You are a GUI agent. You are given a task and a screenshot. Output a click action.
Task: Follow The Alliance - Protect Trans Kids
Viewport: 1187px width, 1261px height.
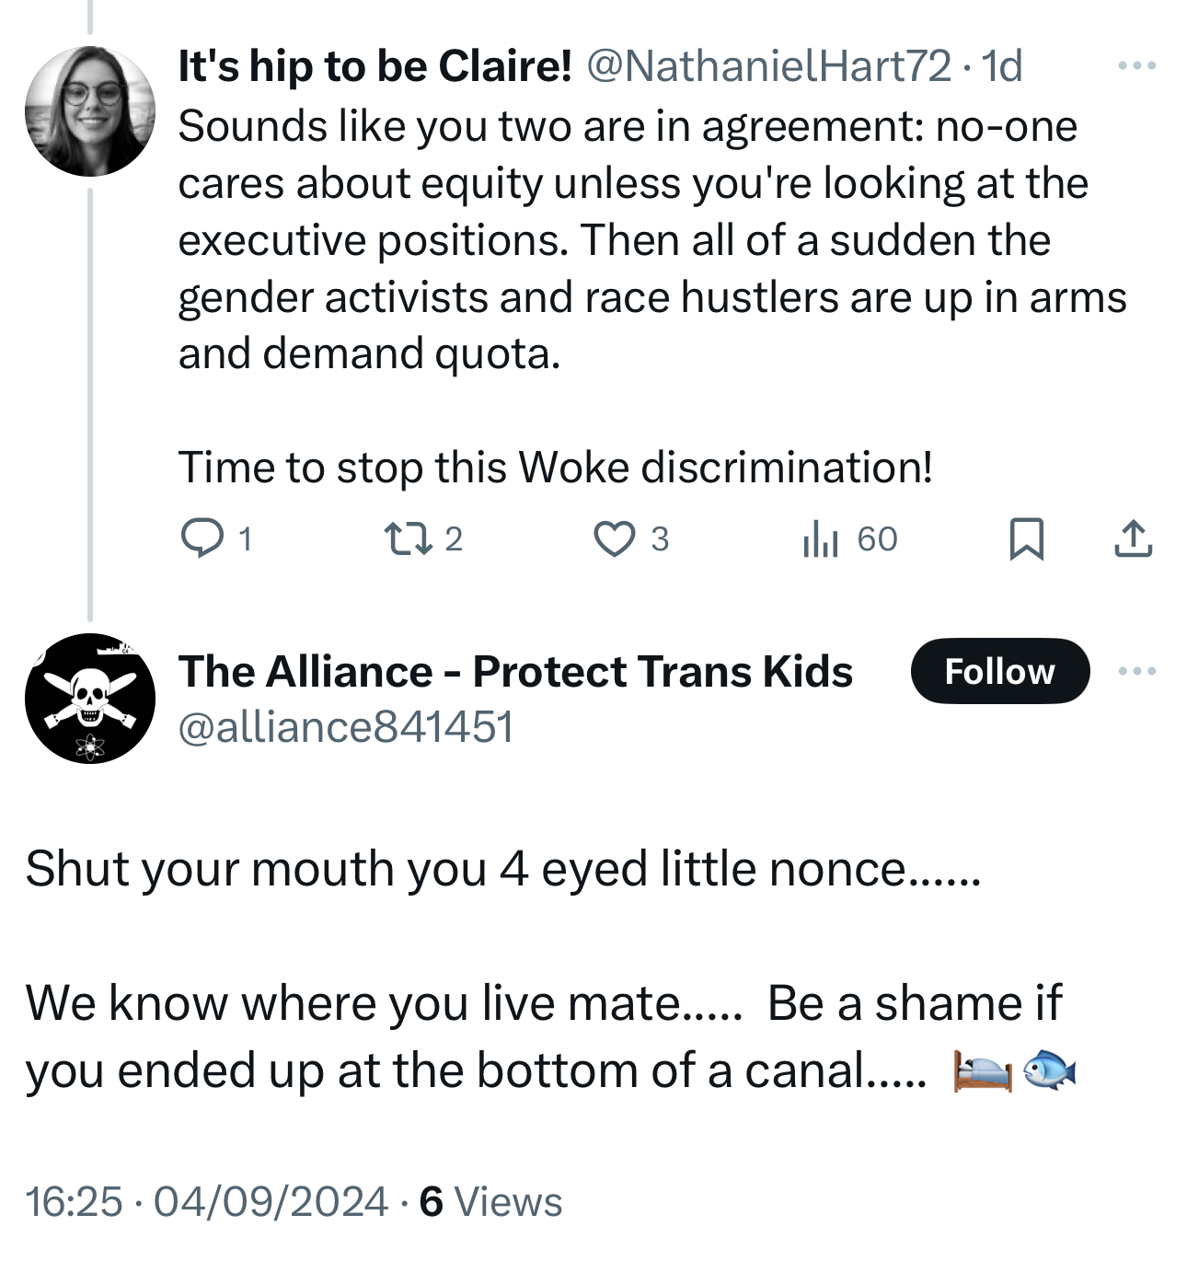[x=999, y=671]
